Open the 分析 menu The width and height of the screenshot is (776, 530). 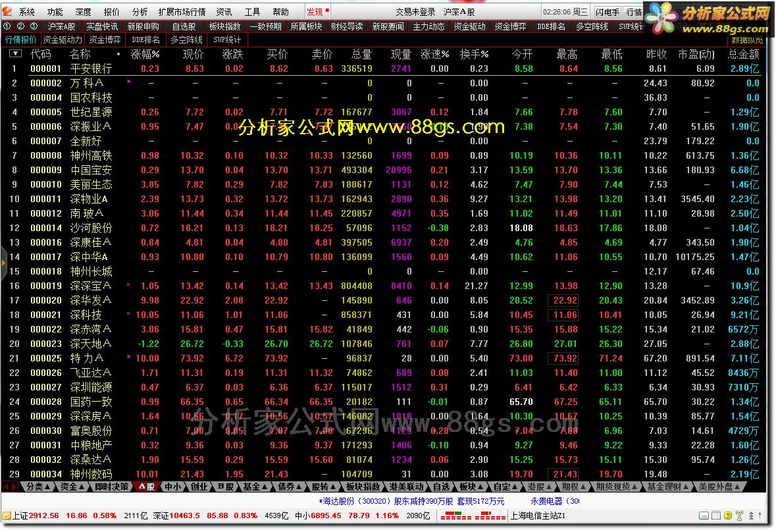(x=140, y=12)
